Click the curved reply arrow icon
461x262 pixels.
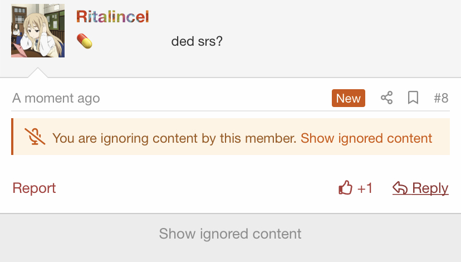click(x=400, y=188)
